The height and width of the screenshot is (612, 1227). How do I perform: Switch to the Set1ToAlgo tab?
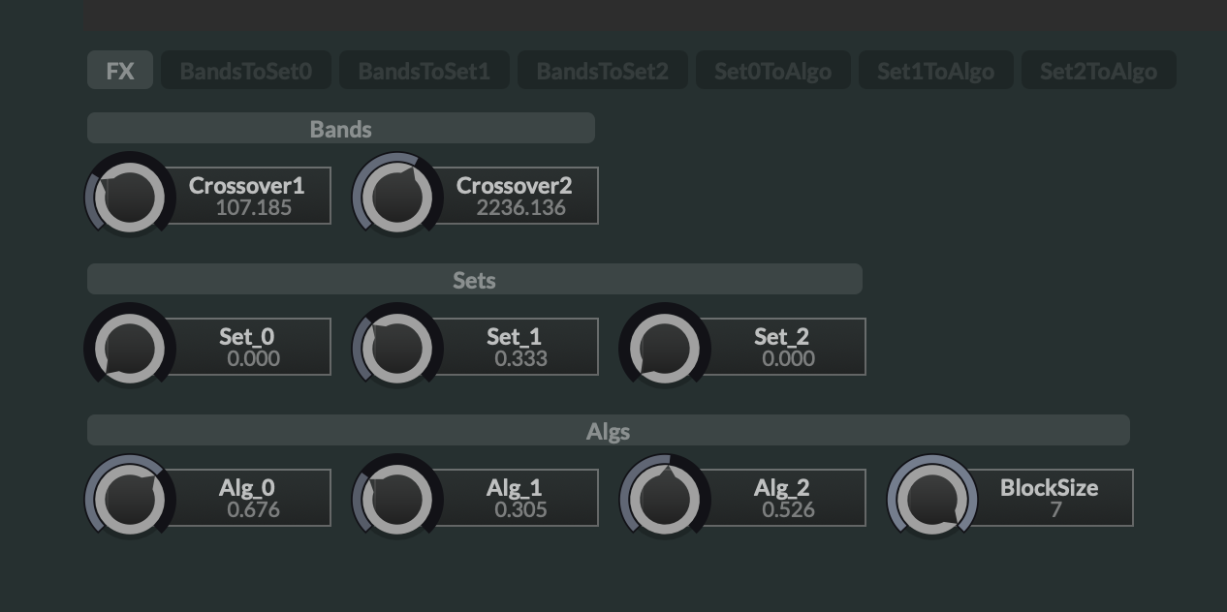click(935, 71)
